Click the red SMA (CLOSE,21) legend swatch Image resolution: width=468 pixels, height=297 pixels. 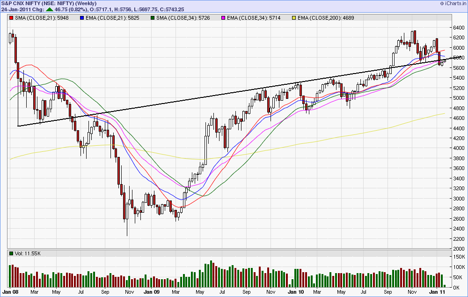[11, 18]
